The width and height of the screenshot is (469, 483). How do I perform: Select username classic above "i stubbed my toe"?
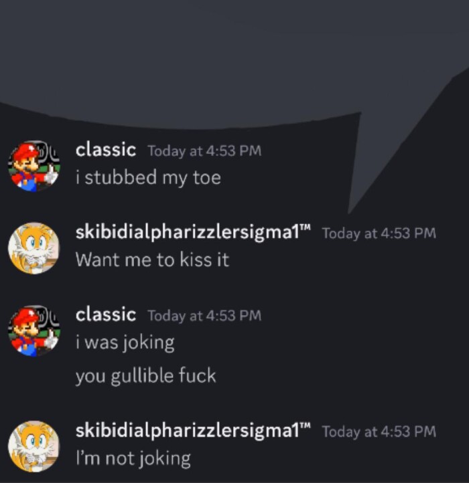(x=106, y=150)
